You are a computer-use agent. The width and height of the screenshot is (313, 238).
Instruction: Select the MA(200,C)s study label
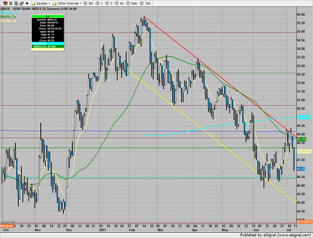(9, 13)
